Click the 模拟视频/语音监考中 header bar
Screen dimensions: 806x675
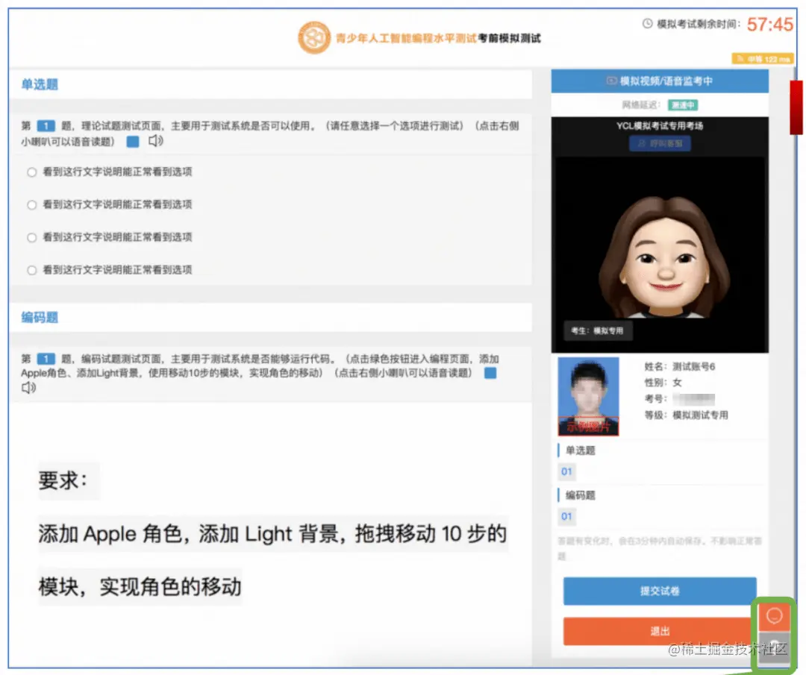[660, 81]
